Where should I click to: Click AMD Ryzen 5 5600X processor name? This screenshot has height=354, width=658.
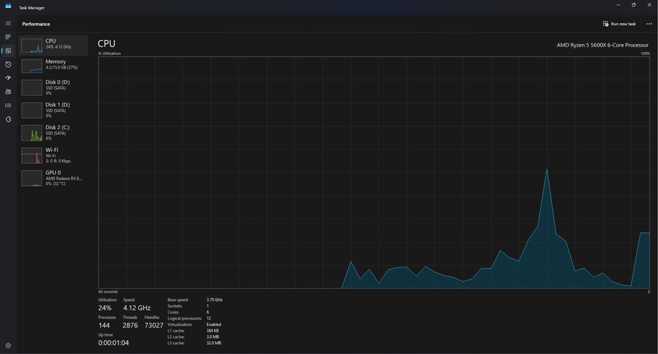(602, 45)
